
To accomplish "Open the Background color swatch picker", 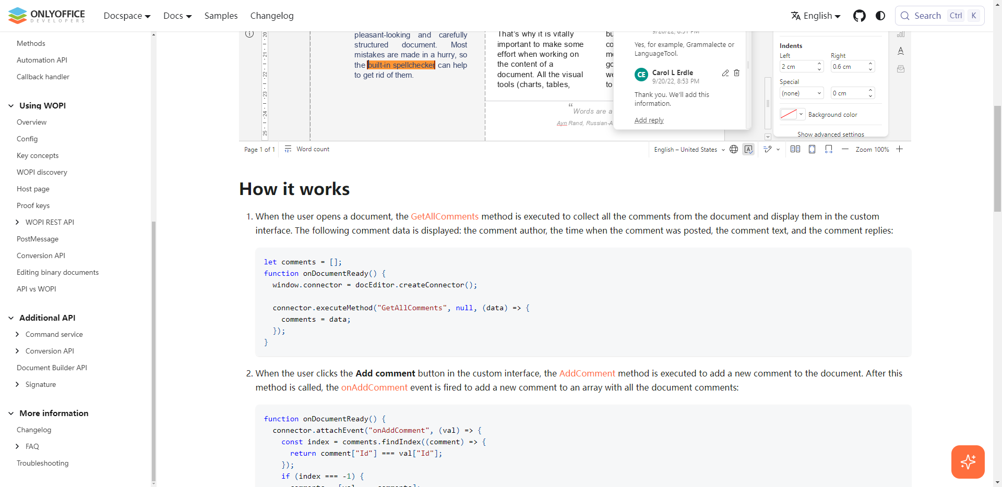I will point(792,114).
